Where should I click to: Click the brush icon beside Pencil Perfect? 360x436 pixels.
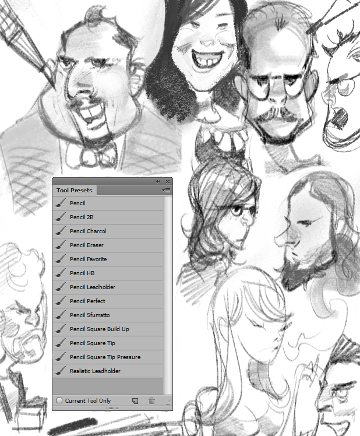(61, 301)
